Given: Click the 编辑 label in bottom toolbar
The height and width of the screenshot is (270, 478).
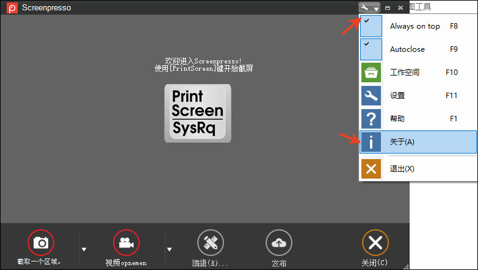Looking at the screenshot, I should coord(210,263).
